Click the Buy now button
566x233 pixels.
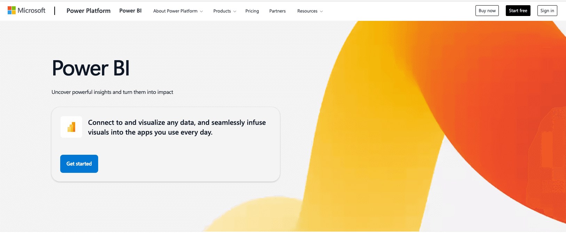tap(487, 11)
